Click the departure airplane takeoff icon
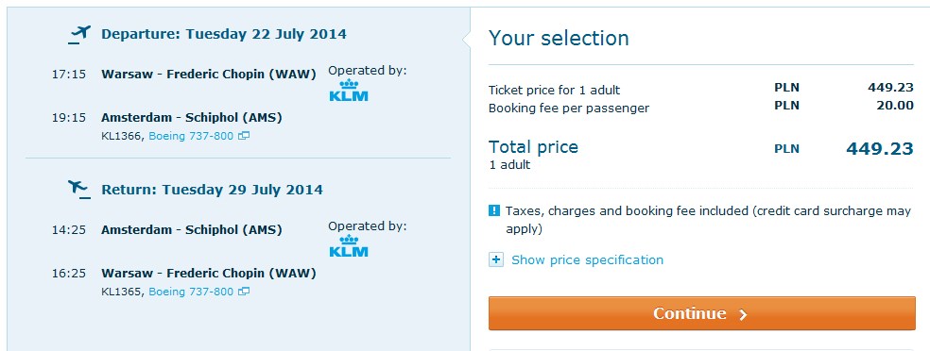Image resolution: width=930 pixels, height=351 pixels. [x=79, y=35]
